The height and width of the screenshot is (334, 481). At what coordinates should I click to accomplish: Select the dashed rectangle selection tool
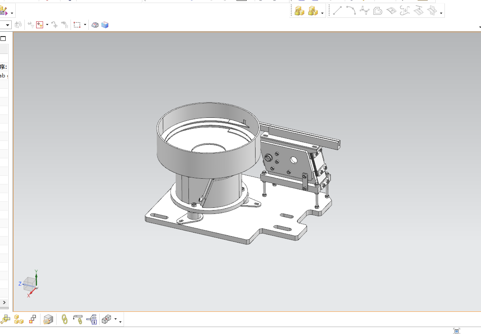[77, 25]
